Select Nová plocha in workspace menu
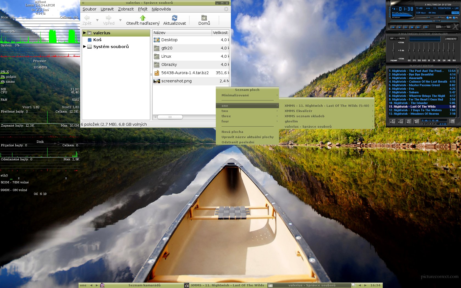This screenshot has height=288, width=461. tap(232, 132)
